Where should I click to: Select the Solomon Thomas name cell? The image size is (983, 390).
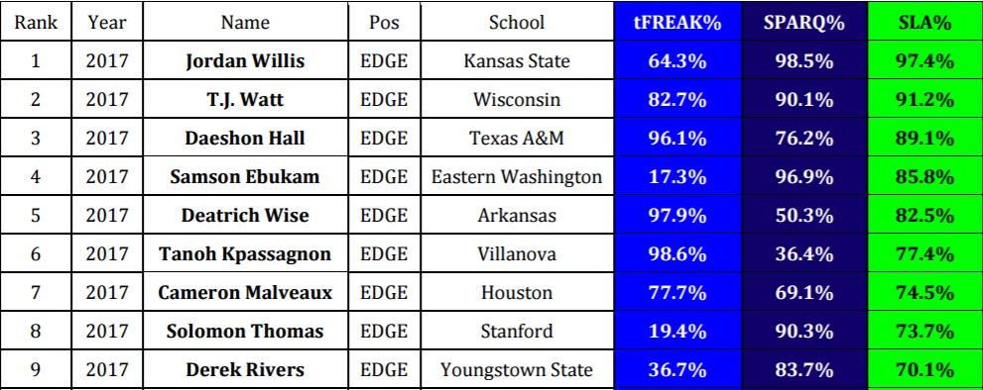click(x=245, y=331)
